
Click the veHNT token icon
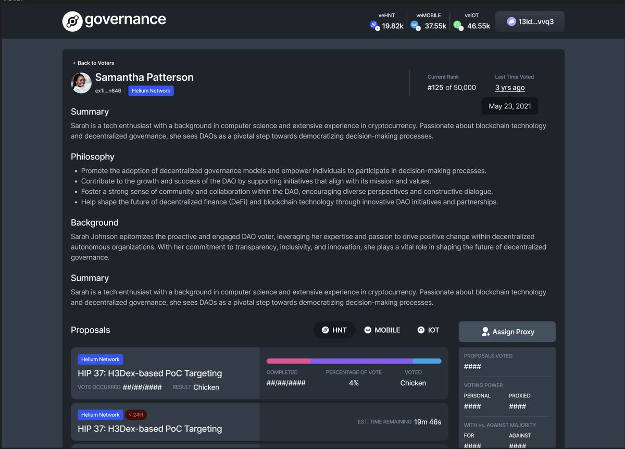click(x=374, y=25)
